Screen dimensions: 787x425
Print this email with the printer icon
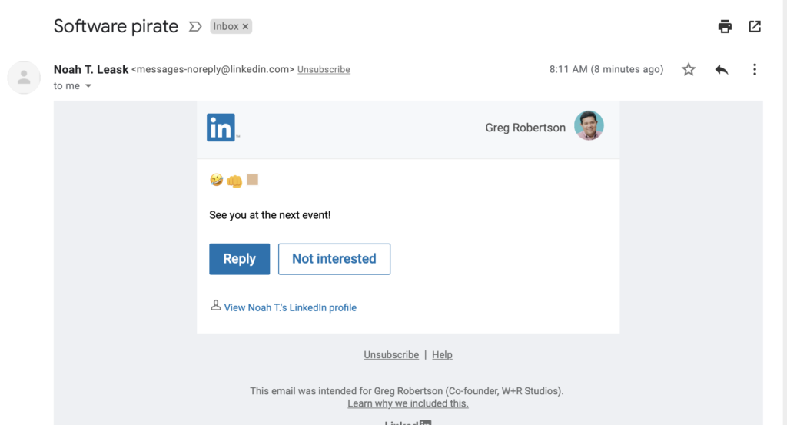725,27
